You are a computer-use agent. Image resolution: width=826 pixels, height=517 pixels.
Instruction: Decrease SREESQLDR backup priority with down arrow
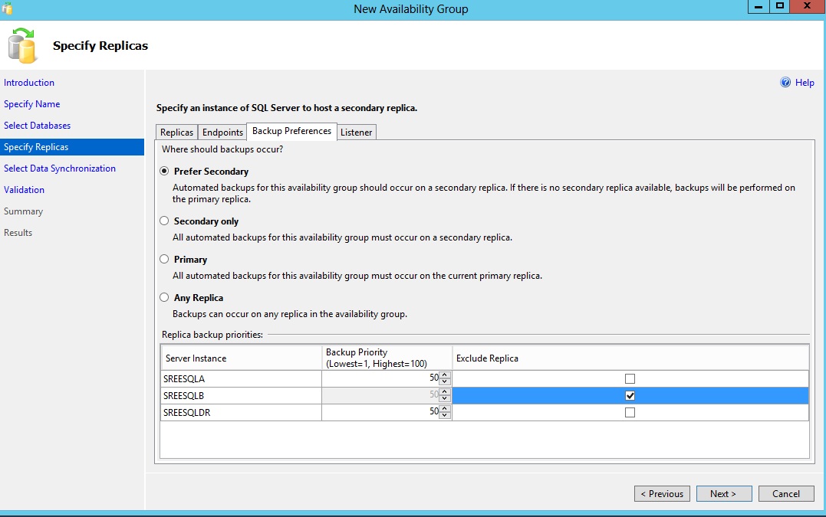pos(445,416)
